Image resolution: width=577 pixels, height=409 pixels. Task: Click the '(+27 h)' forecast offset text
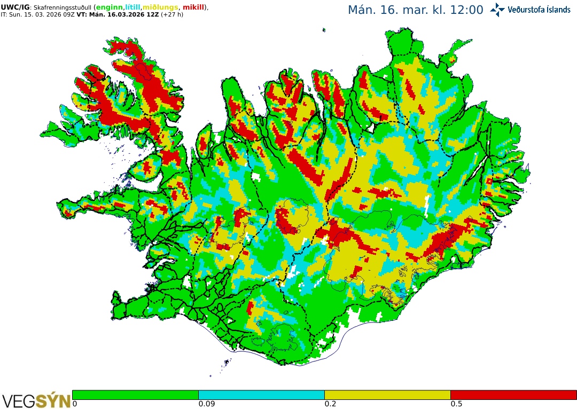pyautogui.click(x=172, y=15)
